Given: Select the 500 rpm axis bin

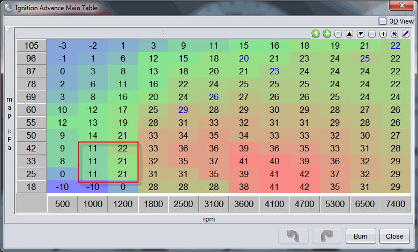Looking at the screenshot, I should pyautogui.click(x=62, y=204).
